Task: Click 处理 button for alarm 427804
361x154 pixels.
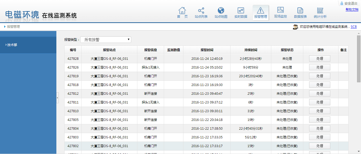Action: (320, 128)
